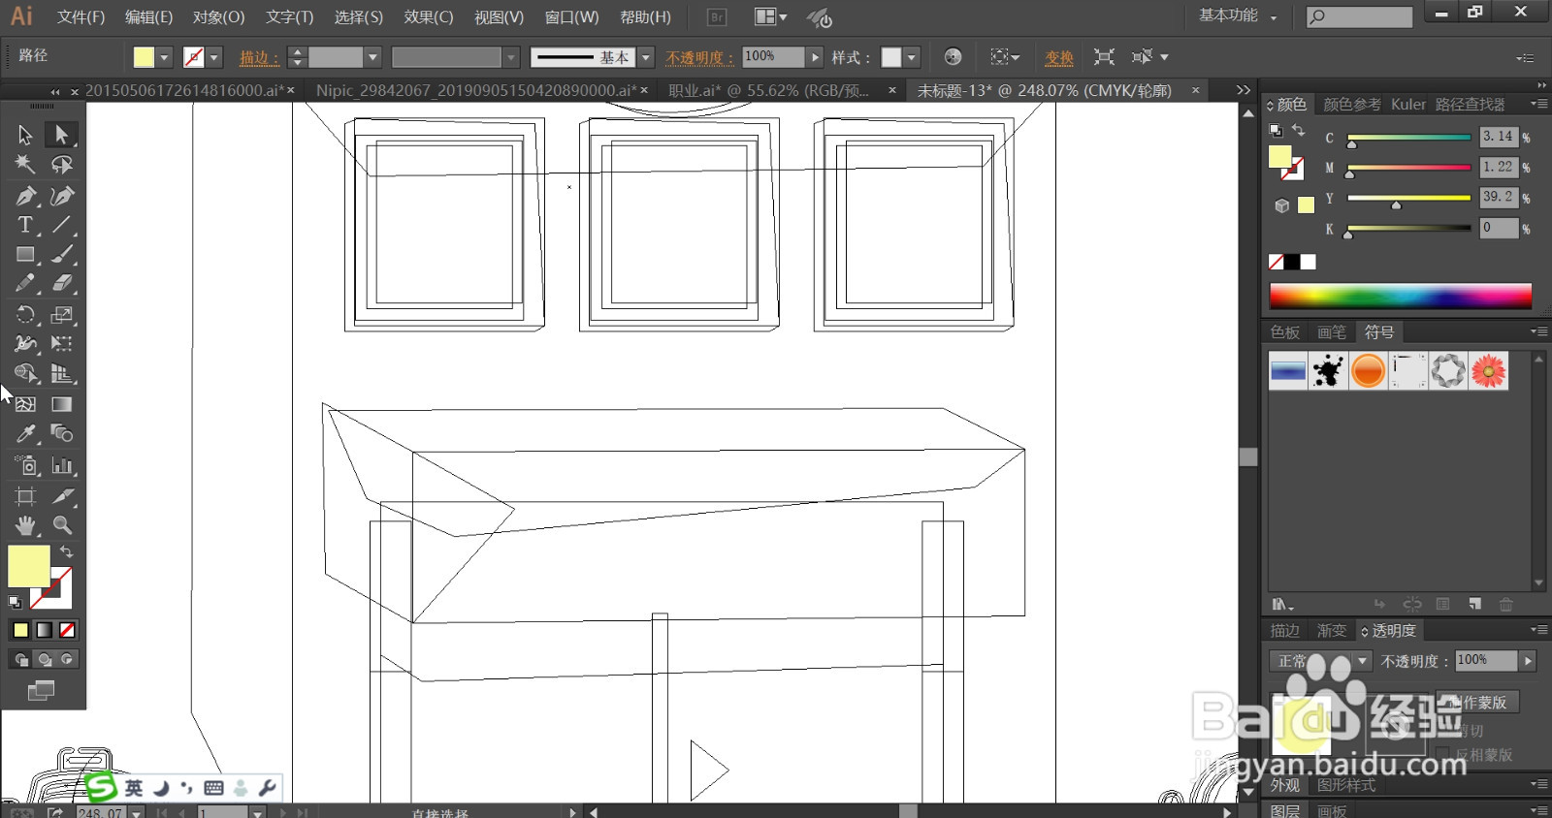Open the blending mode 正常 dropdown
The image size is (1552, 818).
(x=1319, y=661)
